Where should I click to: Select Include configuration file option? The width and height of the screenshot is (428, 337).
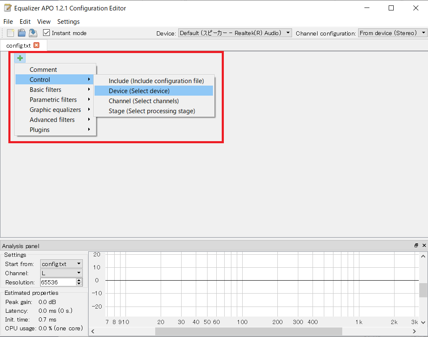click(x=154, y=81)
